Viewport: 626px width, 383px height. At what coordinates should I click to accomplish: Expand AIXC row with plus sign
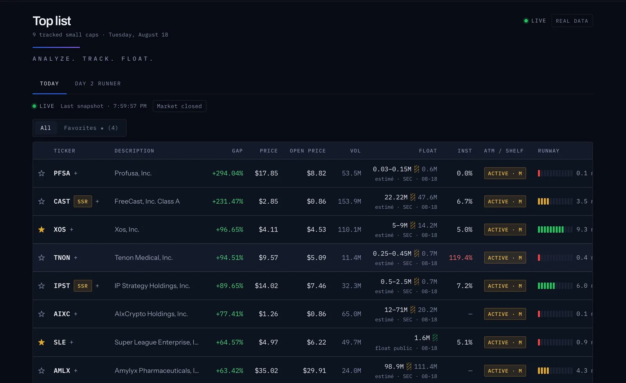76,314
